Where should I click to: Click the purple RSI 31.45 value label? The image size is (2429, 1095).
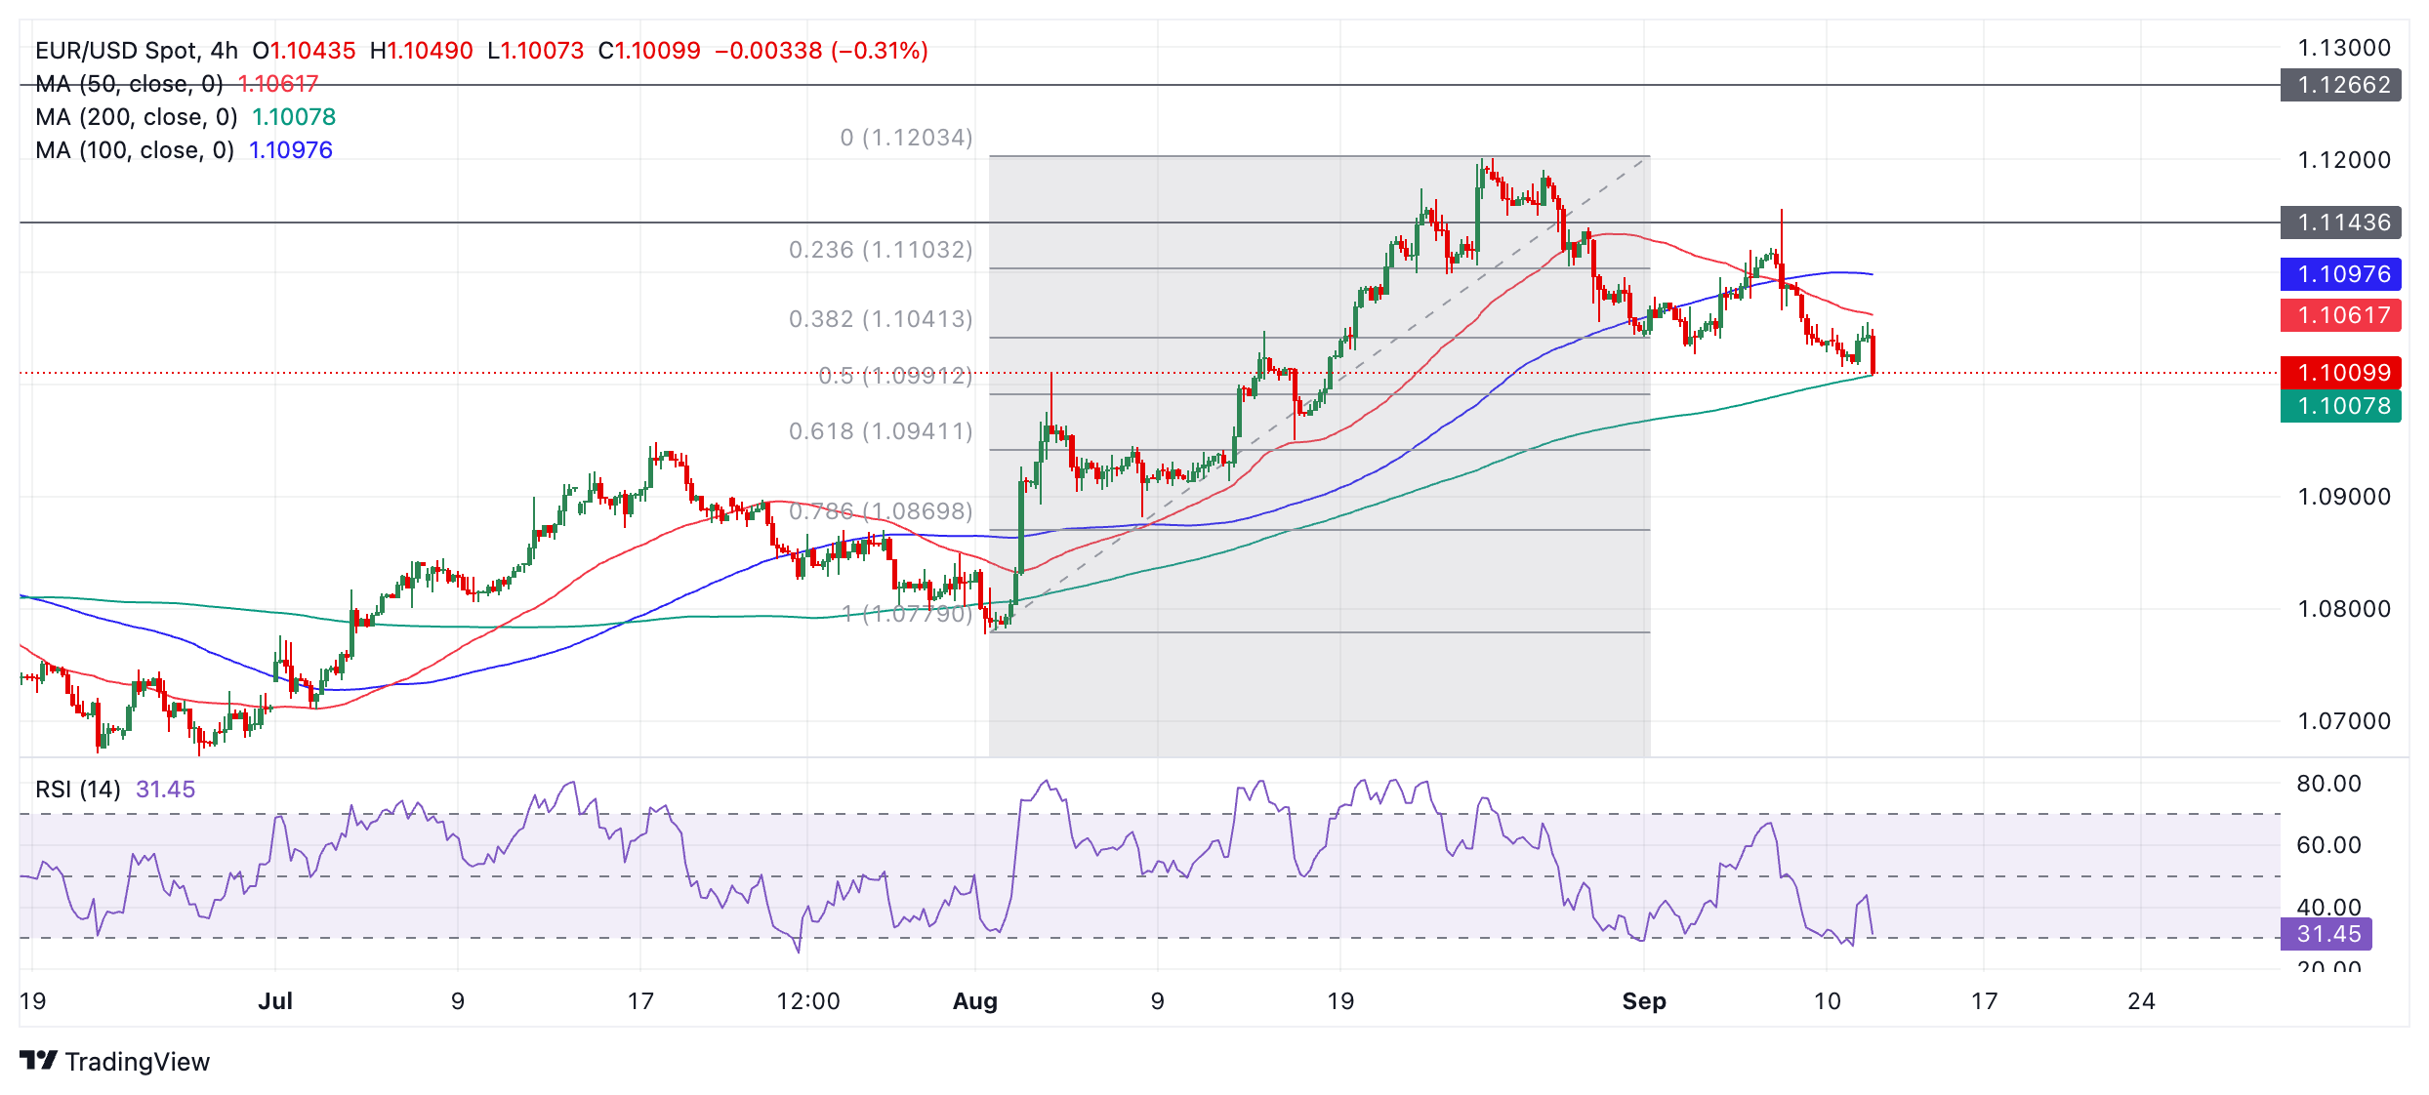point(2326,934)
